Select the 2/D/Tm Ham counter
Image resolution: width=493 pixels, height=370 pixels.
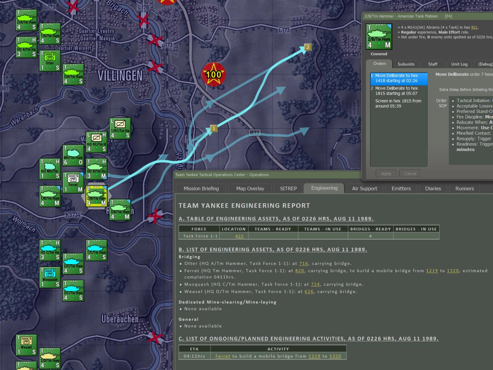[50, 358]
